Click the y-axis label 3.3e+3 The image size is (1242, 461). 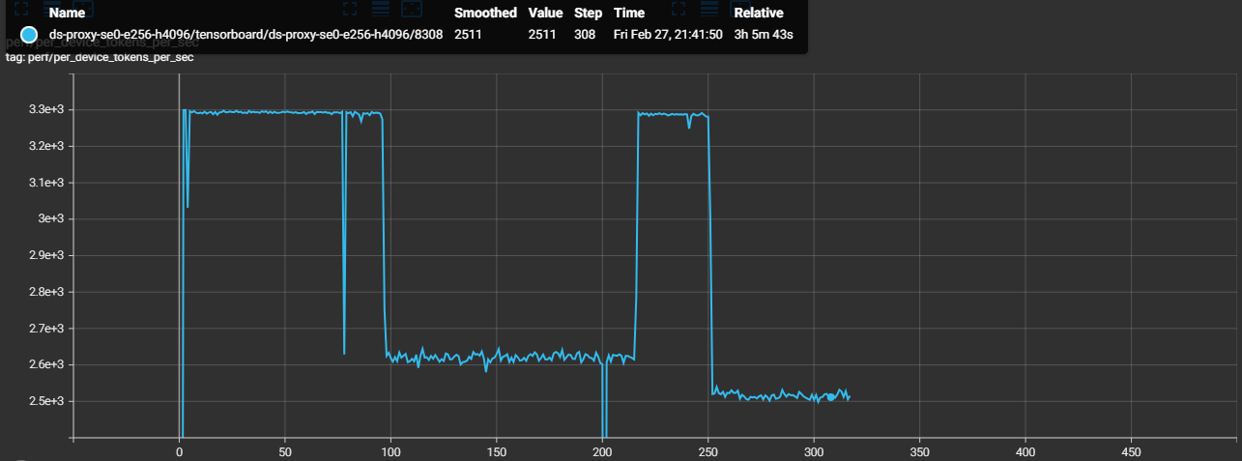[46, 109]
